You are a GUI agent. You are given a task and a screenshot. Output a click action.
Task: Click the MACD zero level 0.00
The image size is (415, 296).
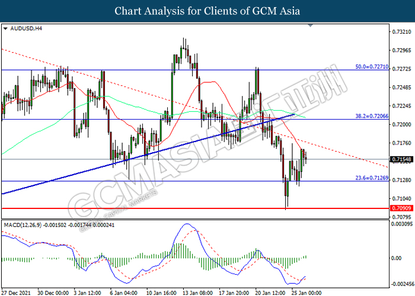click(396, 258)
